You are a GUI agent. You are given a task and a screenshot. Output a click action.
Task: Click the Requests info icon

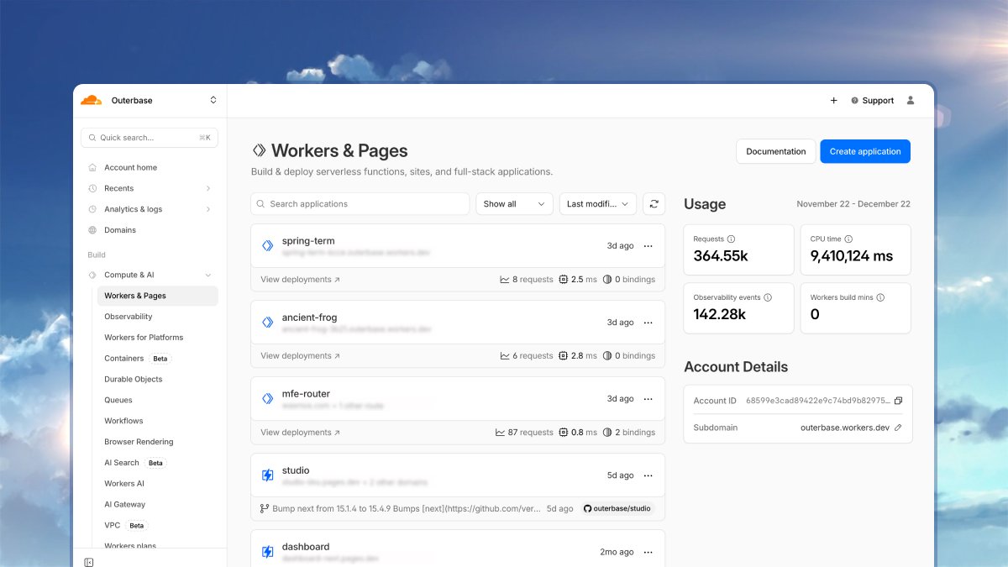[731, 239]
